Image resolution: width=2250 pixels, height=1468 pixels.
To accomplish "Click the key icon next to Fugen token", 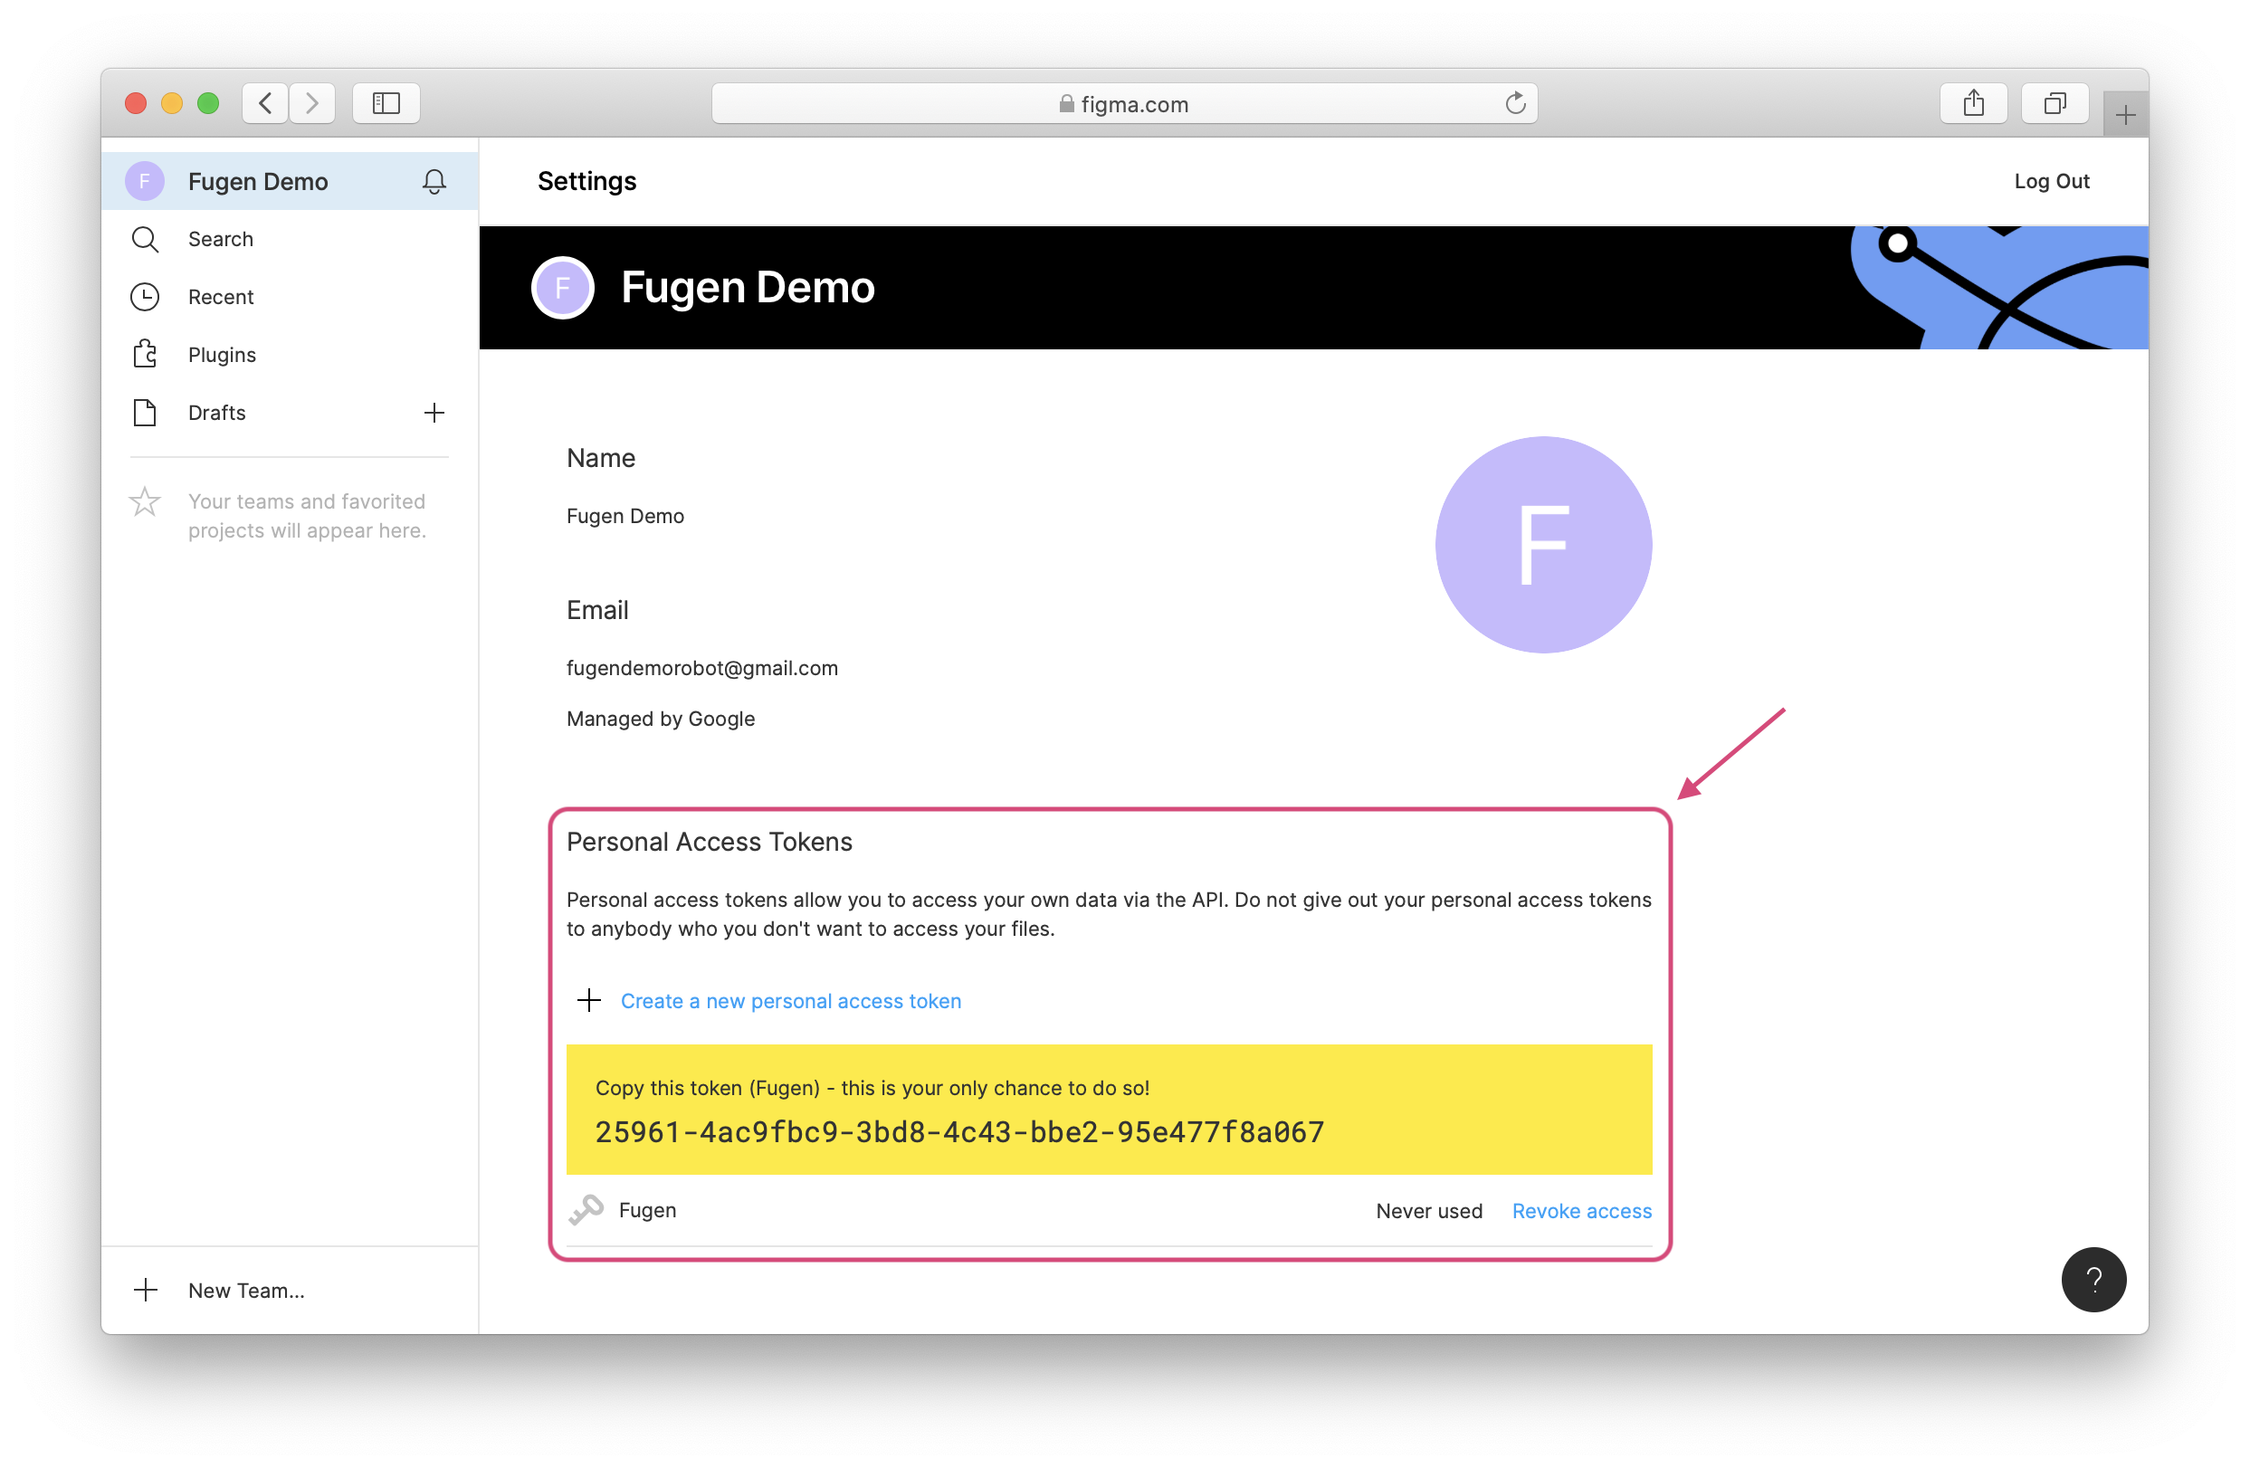I will pyautogui.click(x=586, y=1209).
